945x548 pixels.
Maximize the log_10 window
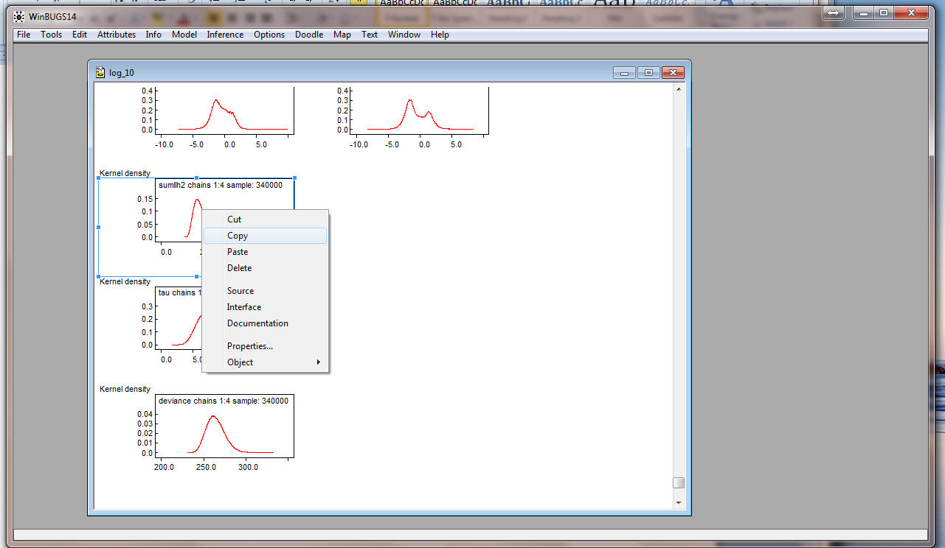(648, 72)
